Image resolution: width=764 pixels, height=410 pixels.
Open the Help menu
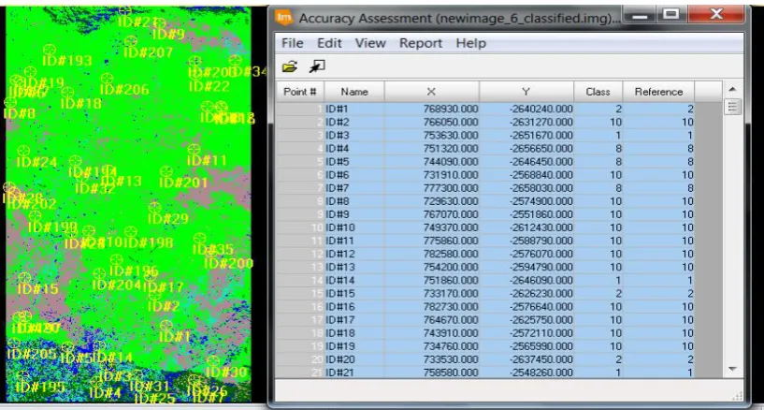470,43
